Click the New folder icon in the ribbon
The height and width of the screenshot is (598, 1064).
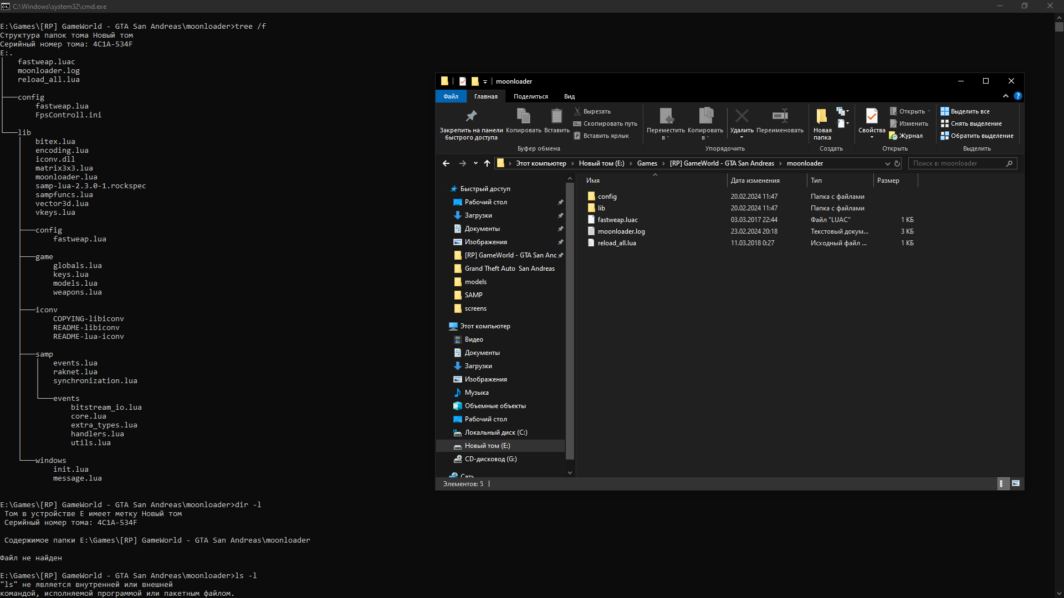(x=822, y=116)
